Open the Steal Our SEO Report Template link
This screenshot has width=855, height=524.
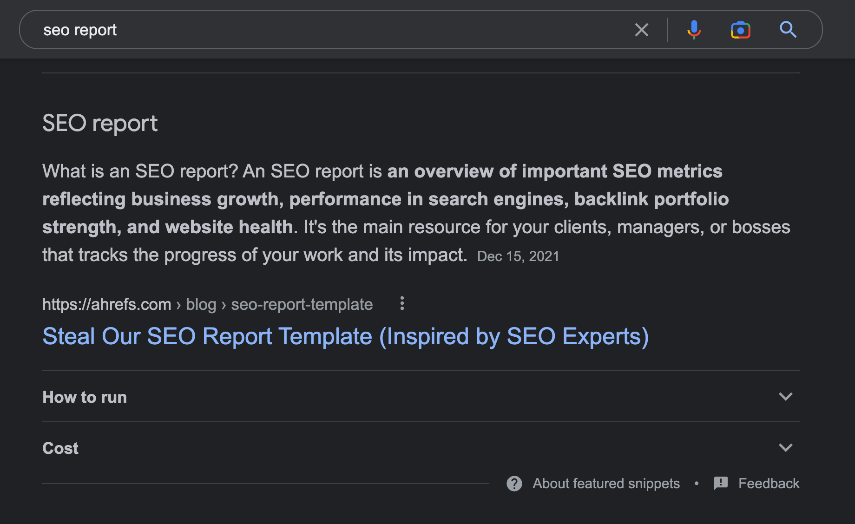pyautogui.click(x=345, y=336)
